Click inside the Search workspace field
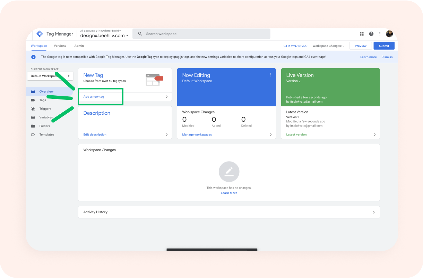This screenshot has width=423, height=278. click(201, 34)
